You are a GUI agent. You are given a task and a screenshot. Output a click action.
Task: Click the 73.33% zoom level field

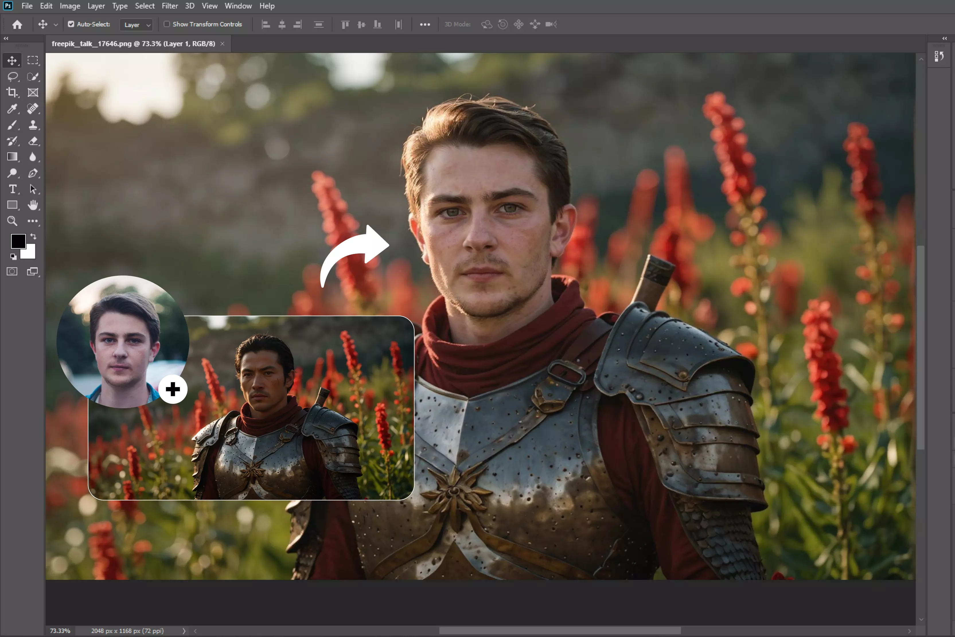pos(60,631)
